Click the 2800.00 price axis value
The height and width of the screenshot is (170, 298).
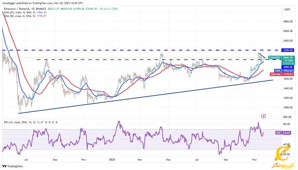288,21
